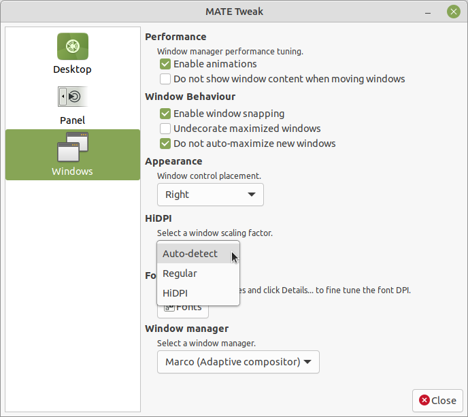This screenshot has width=468, height=417.
Task: Click the Fonts button
Action: click(183, 312)
